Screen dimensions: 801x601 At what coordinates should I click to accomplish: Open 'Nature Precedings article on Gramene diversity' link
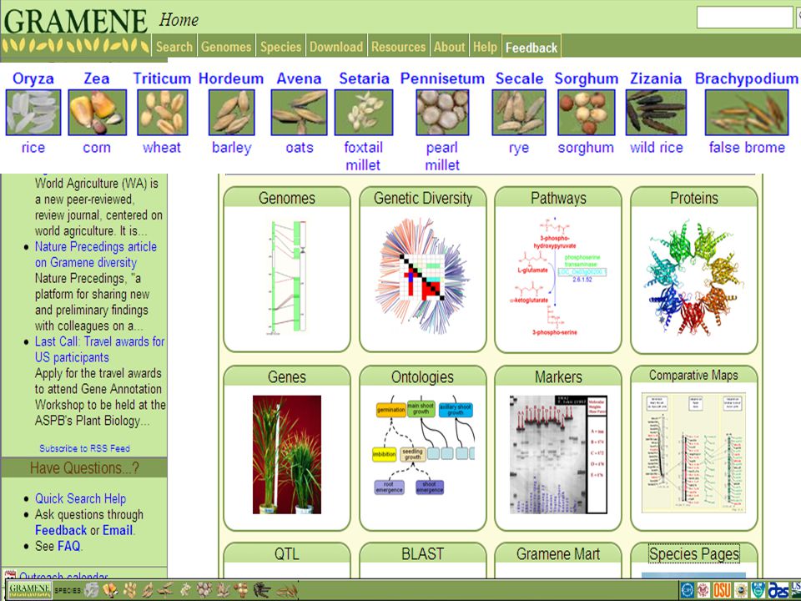tap(95, 255)
